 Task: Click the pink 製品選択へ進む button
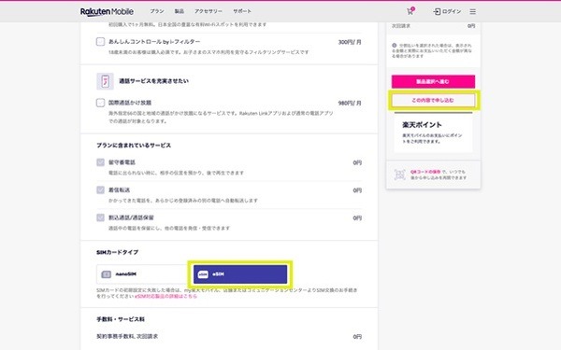[x=433, y=81]
